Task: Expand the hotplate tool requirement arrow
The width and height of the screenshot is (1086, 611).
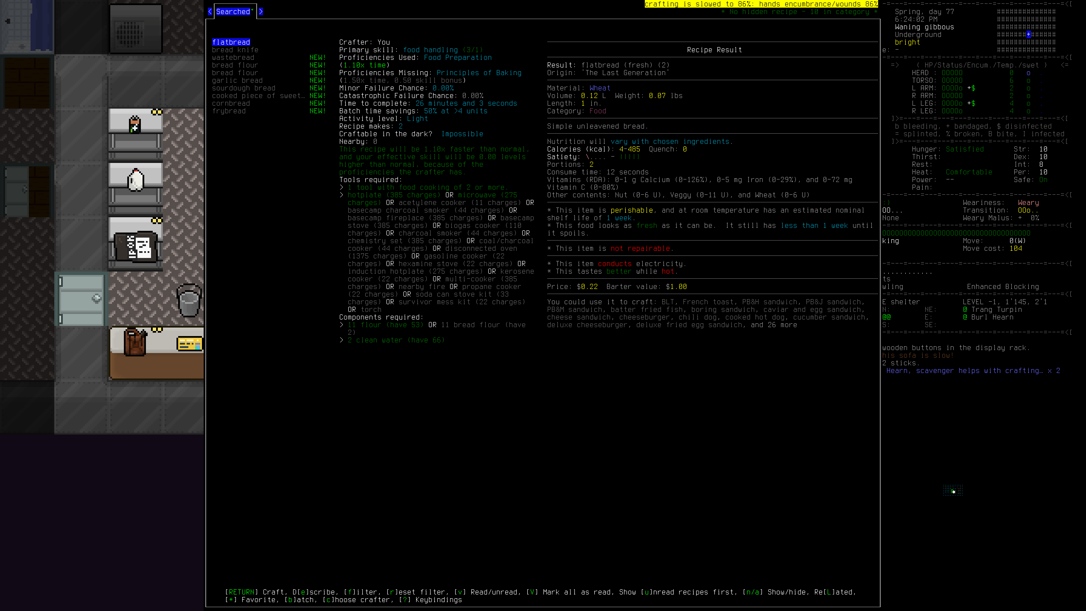Action: click(x=341, y=195)
